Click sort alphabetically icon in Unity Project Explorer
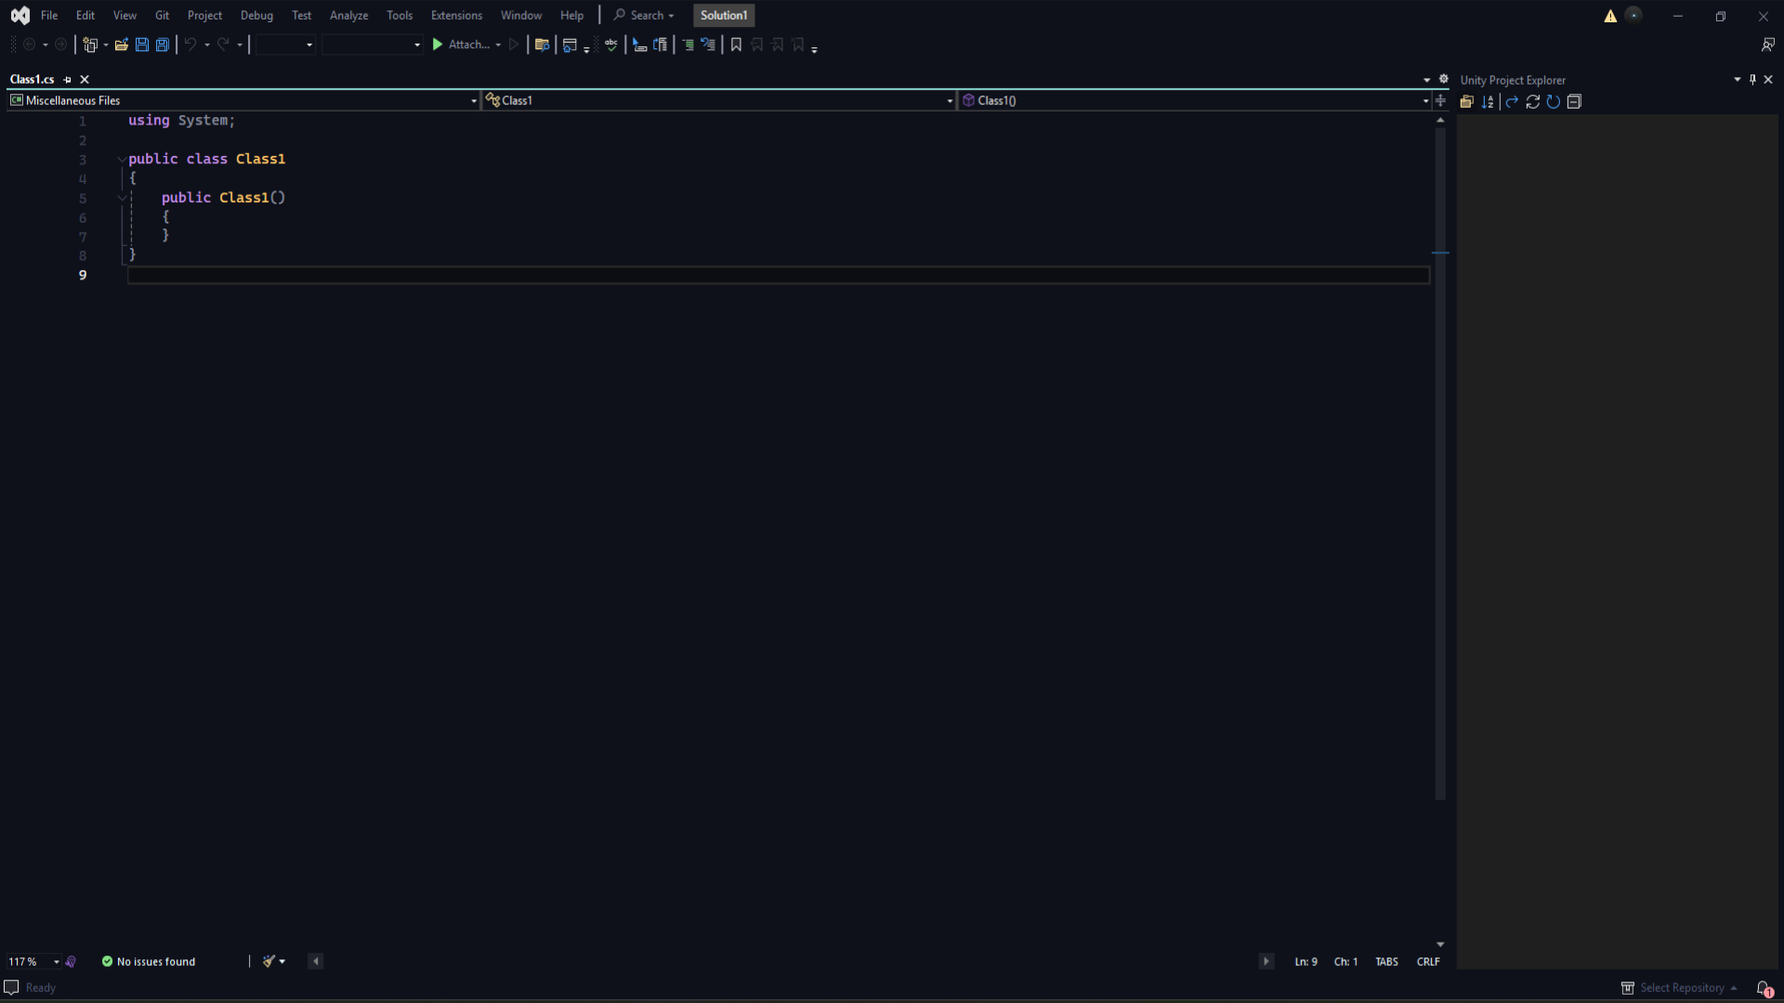The image size is (1784, 1003). 1488,102
